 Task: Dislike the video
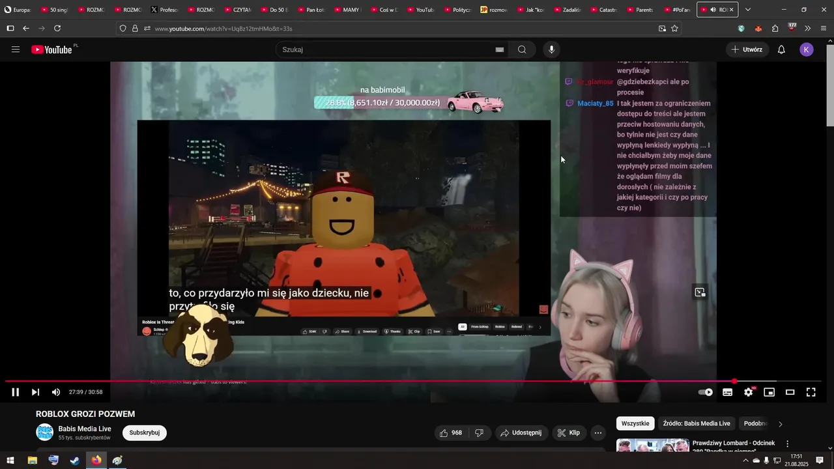[479, 433]
